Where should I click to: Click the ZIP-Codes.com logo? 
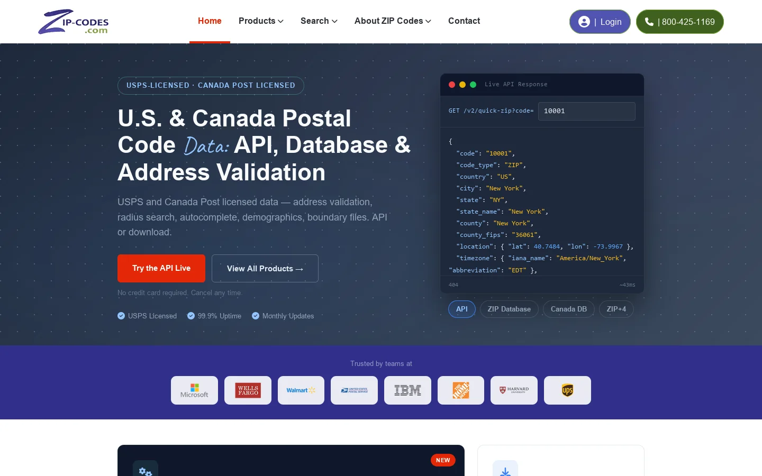point(73,22)
